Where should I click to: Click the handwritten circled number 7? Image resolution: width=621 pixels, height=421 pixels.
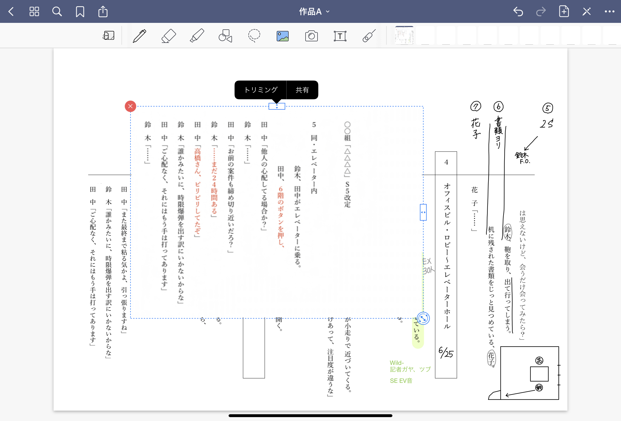tap(476, 106)
